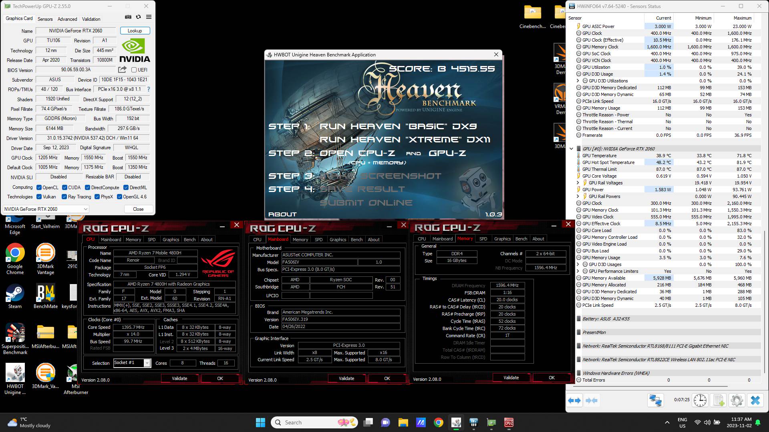Open Socket #1 selection dropdown in CPU-Z
Screen dimensions: 769x432
click(132, 363)
